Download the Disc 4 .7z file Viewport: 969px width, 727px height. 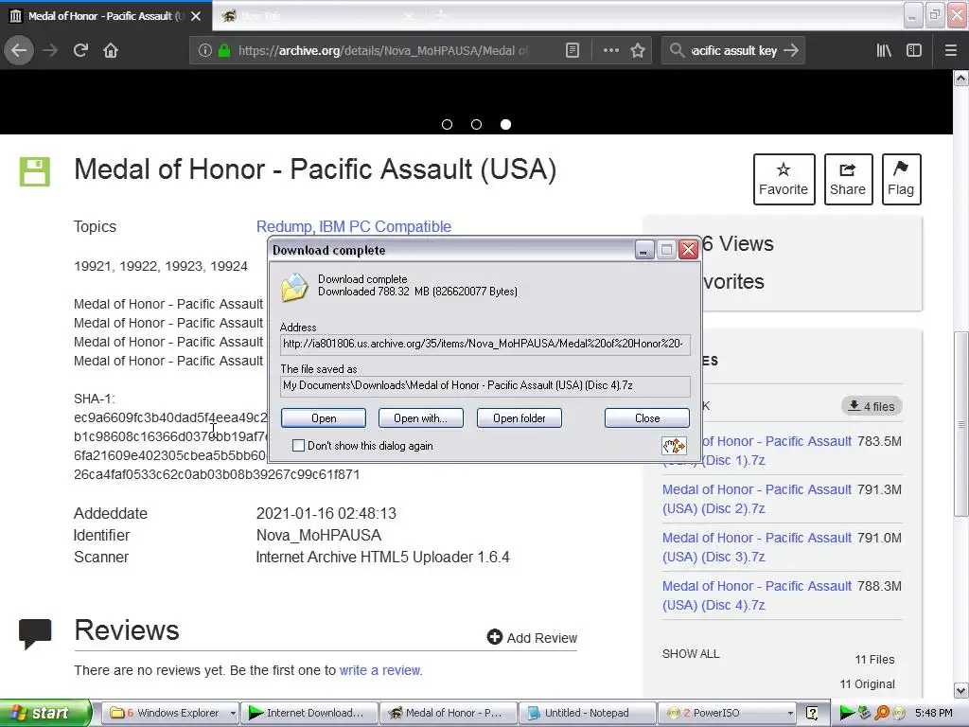(x=757, y=595)
